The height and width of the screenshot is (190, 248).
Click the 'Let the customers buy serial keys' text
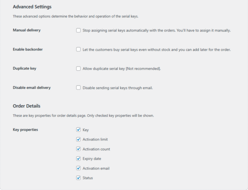coord(157,49)
